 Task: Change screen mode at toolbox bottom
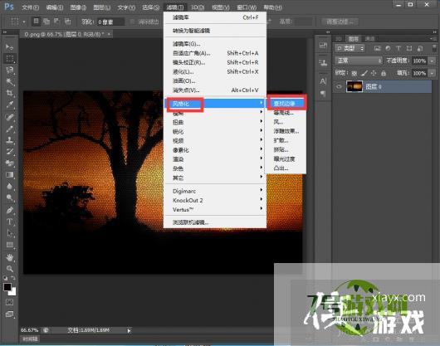[x=9, y=314]
